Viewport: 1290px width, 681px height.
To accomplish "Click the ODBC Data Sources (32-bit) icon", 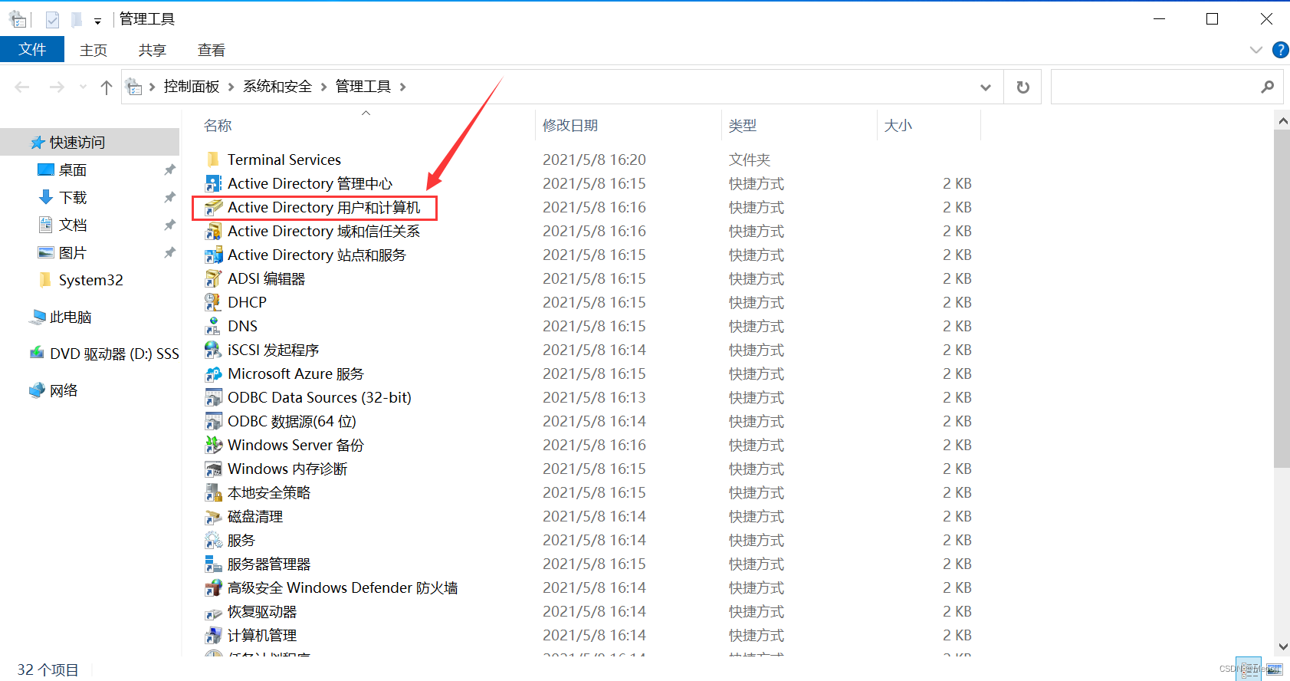I will pos(213,397).
